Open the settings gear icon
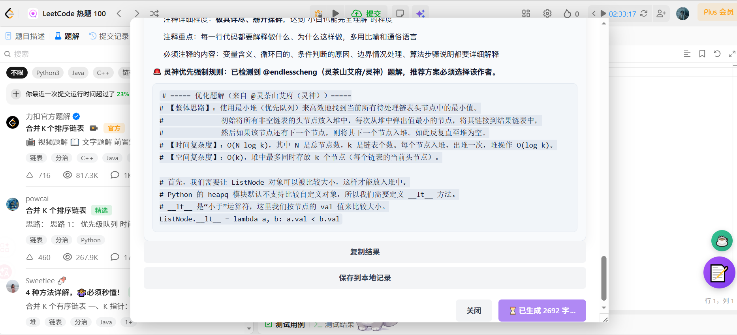Screen dimensions: 737x335 point(547,13)
